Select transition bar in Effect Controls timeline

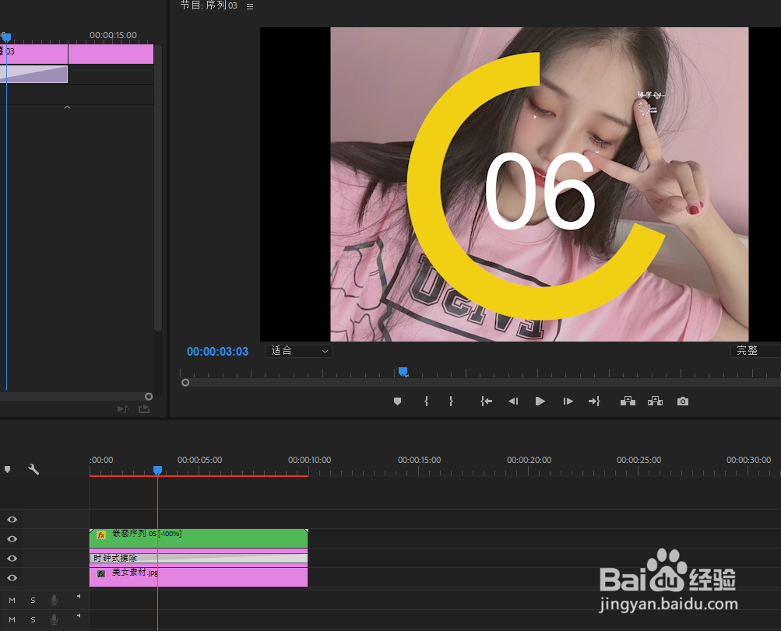33,74
